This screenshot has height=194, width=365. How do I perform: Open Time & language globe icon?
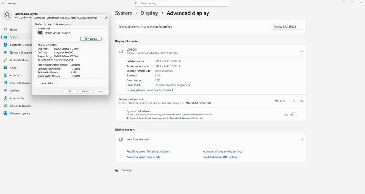[5, 83]
